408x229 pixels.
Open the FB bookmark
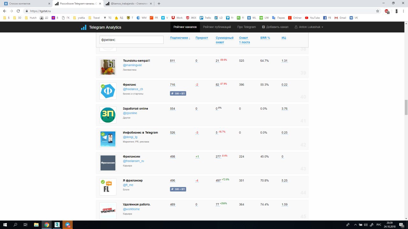point(327,18)
